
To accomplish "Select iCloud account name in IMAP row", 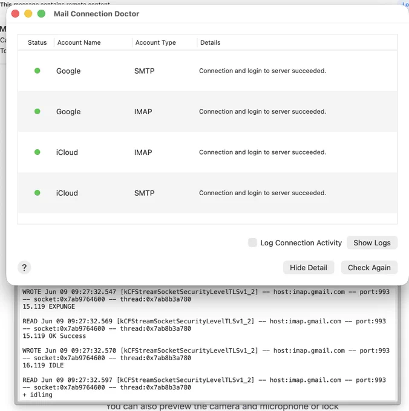I will pyautogui.click(x=67, y=152).
